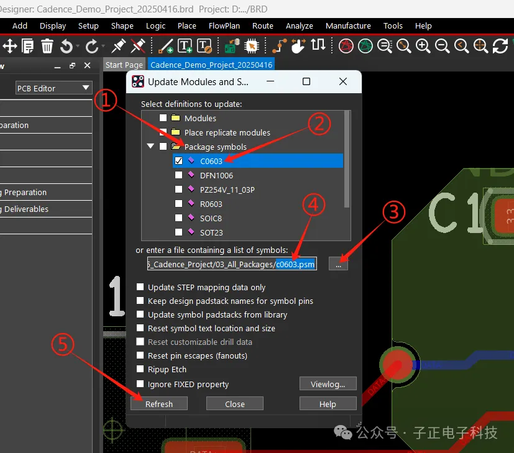This screenshot has width=514, height=453.
Task: Open the Place menu
Action: (x=187, y=26)
